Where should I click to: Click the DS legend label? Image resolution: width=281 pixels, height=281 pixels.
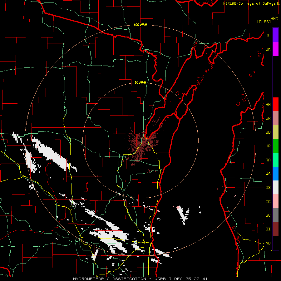268,188
